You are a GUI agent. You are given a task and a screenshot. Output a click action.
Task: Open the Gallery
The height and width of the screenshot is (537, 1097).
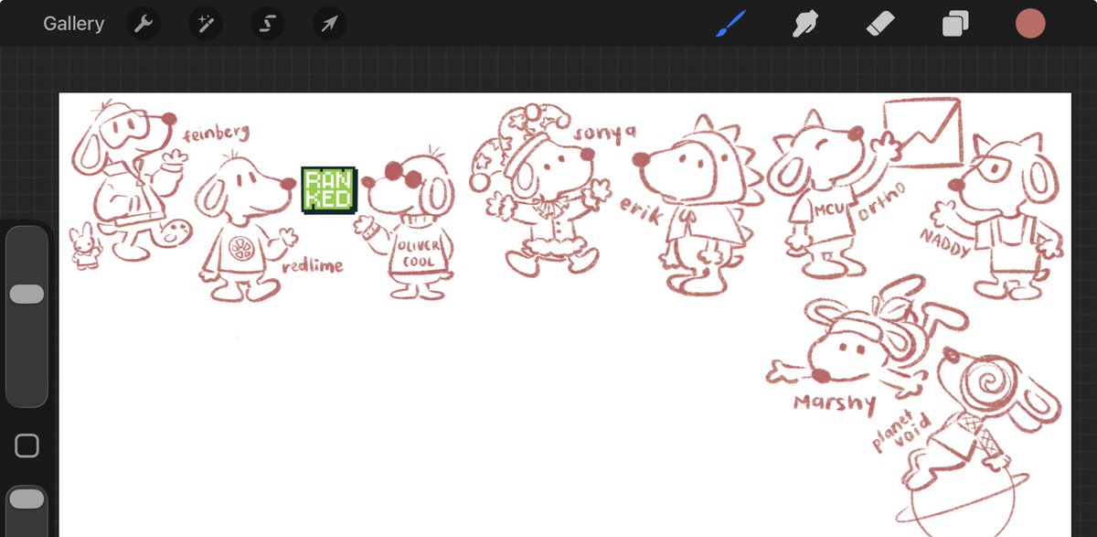click(73, 24)
